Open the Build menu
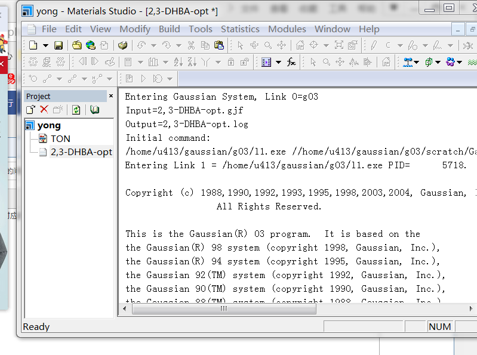477x355 pixels. [x=170, y=29]
